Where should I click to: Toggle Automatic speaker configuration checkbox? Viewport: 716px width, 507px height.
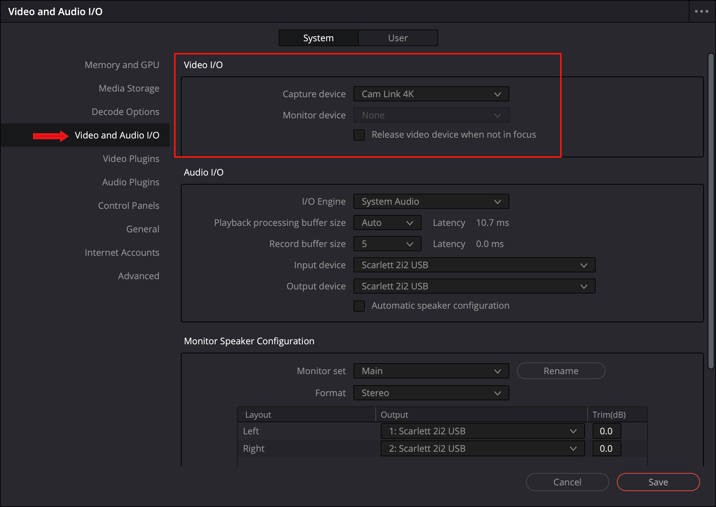(x=359, y=306)
